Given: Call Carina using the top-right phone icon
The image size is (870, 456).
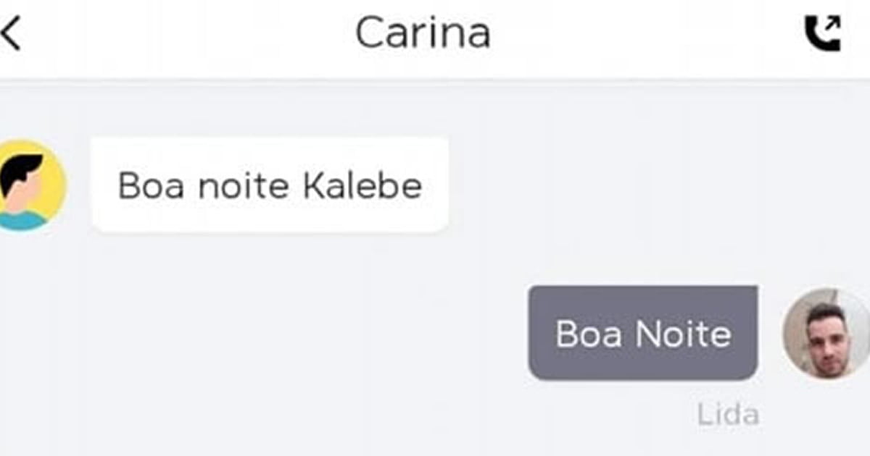Looking at the screenshot, I should pos(823,33).
